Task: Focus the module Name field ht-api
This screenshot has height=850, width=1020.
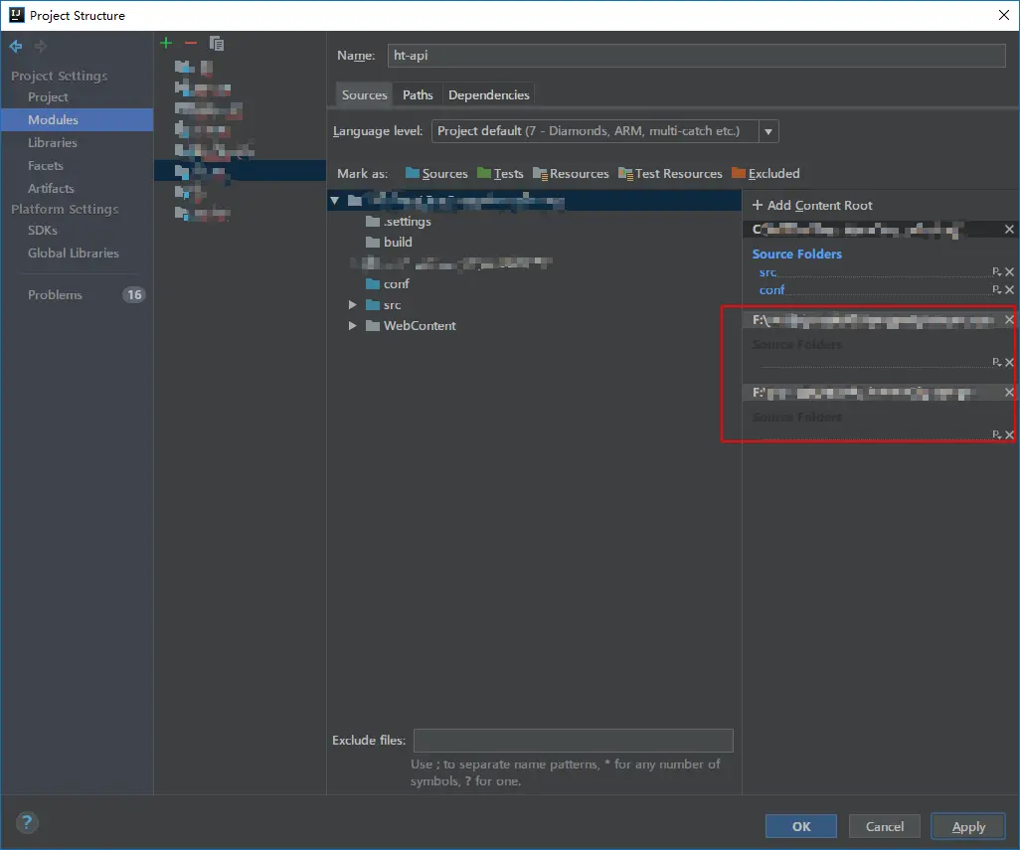Action: tap(697, 56)
